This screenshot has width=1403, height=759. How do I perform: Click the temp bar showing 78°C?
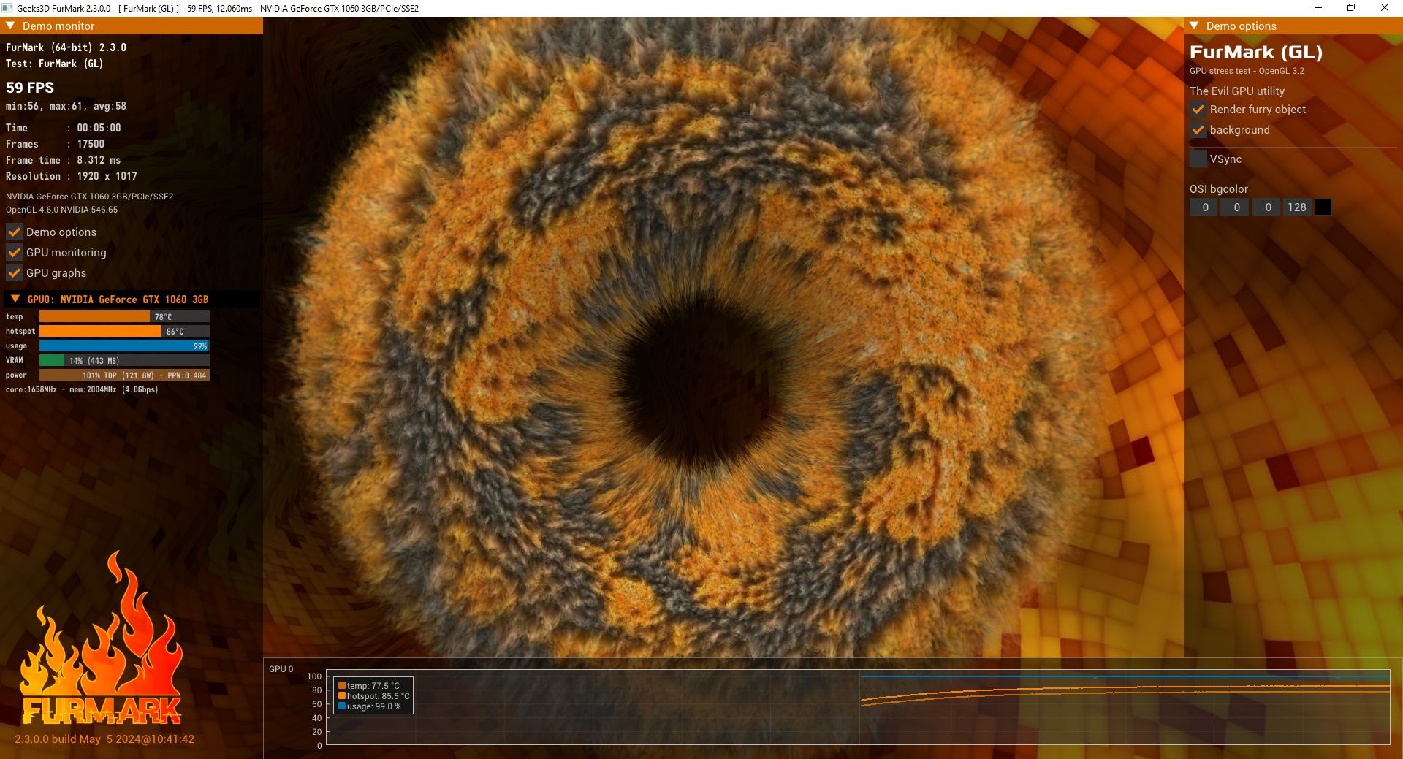[124, 317]
